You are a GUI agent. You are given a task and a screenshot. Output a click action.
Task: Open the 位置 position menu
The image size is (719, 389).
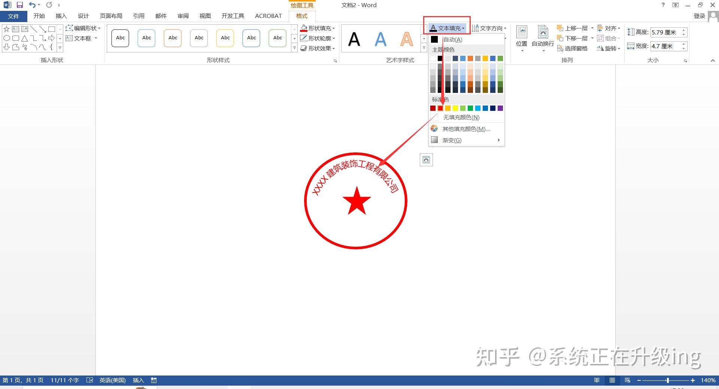(x=522, y=39)
